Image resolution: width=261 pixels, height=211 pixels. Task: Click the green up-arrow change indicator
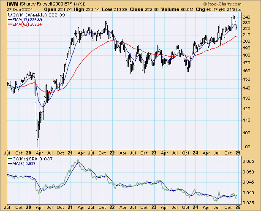coord(239,10)
